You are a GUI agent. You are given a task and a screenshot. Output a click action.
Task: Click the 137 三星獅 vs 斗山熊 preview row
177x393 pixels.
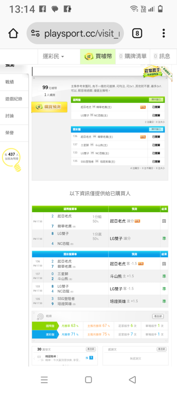tap(118, 145)
